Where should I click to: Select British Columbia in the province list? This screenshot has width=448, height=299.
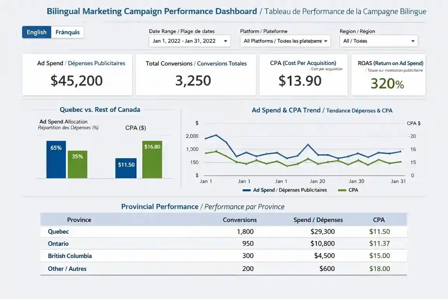[70, 256]
